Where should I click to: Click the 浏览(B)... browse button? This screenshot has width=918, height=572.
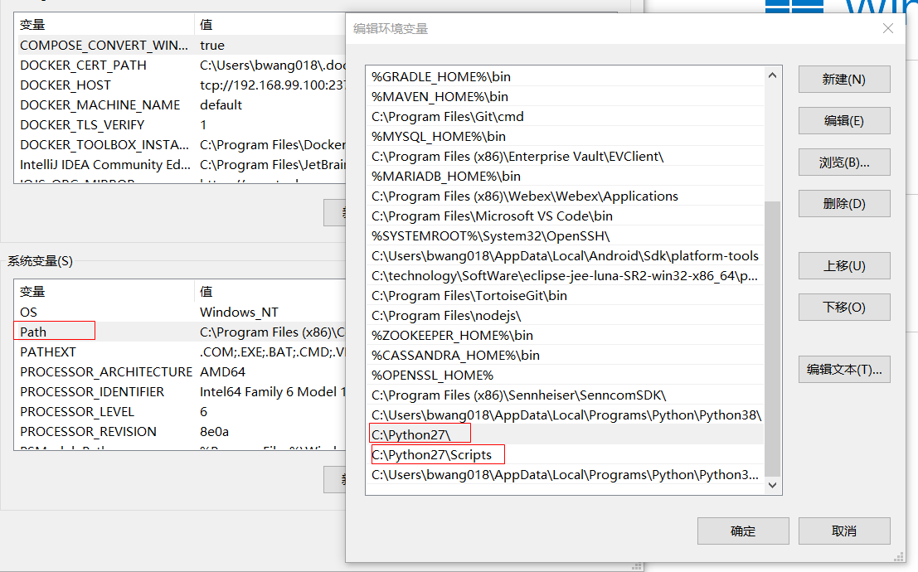coord(844,162)
